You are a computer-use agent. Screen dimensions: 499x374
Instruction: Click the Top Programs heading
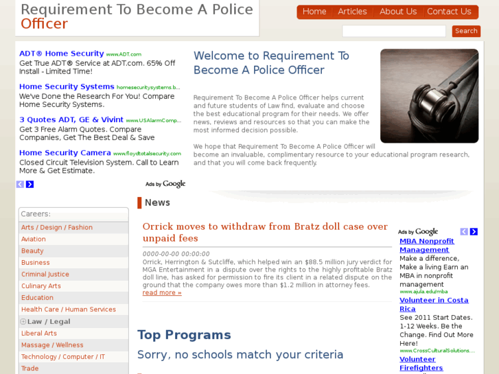tap(184, 335)
